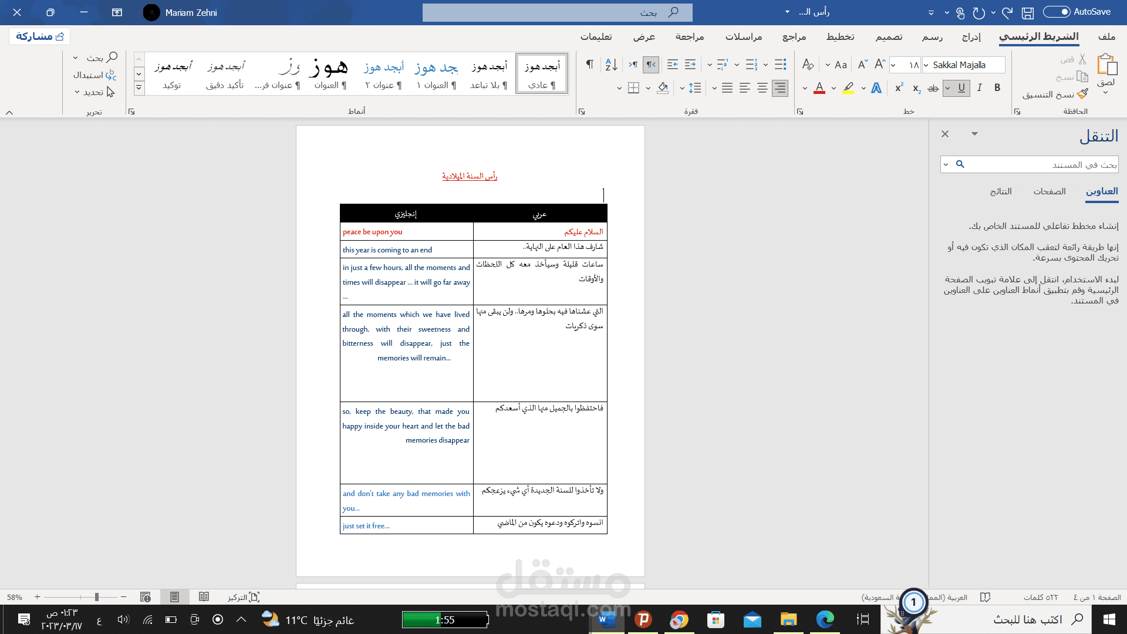Click the Format Painter brush icon
The image size is (1127, 634).
(1083, 94)
